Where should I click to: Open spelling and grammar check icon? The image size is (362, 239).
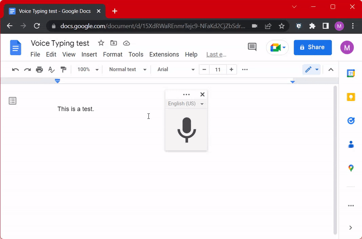click(x=52, y=70)
